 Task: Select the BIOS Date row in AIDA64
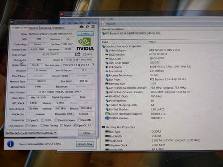[x=135, y=59]
